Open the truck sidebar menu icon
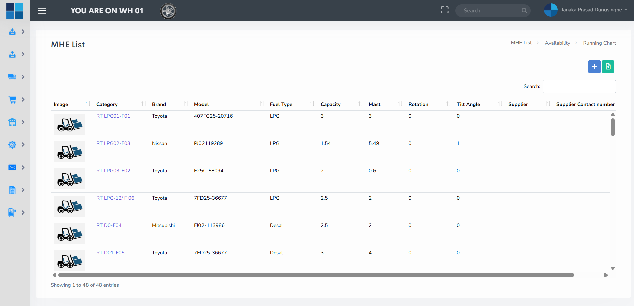The height and width of the screenshot is (306, 634). pyautogui.click(x=12, y=77)
